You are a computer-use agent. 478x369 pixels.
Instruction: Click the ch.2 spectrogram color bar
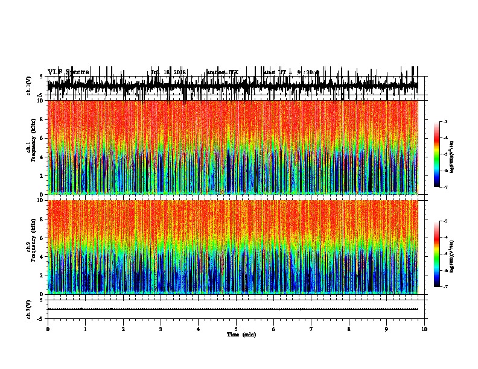[436, 254]
